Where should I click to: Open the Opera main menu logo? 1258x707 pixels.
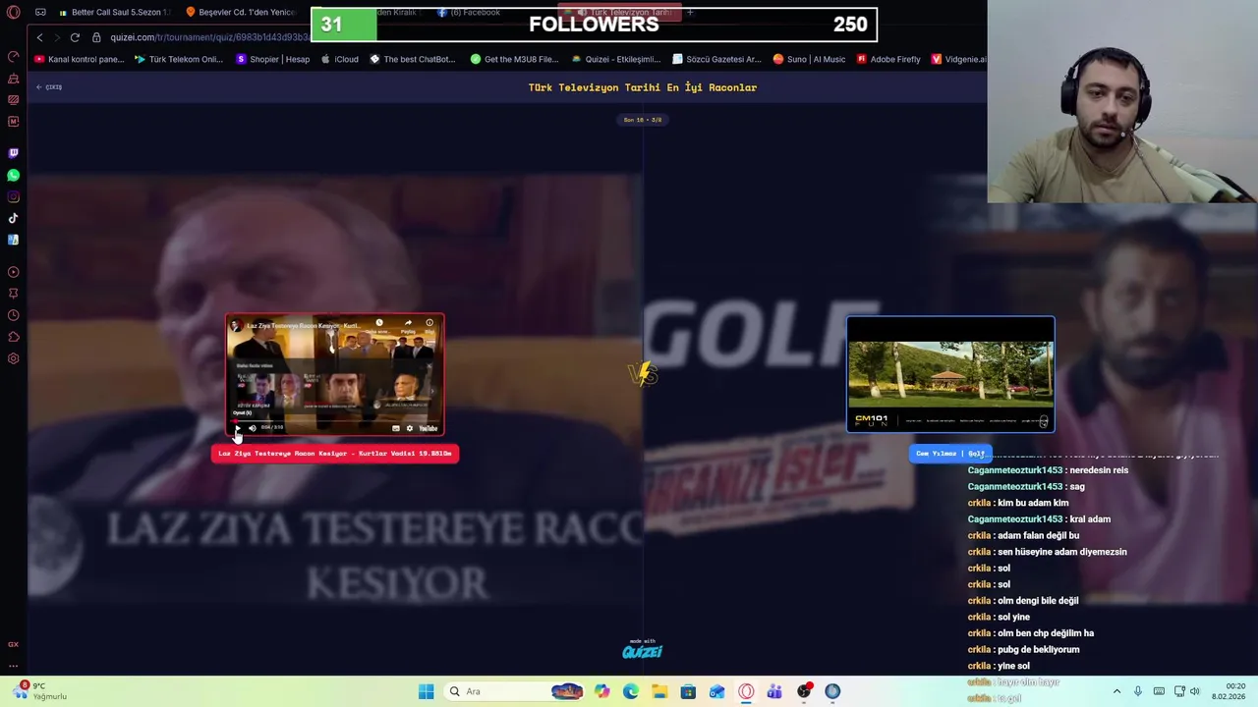[13, 13]
